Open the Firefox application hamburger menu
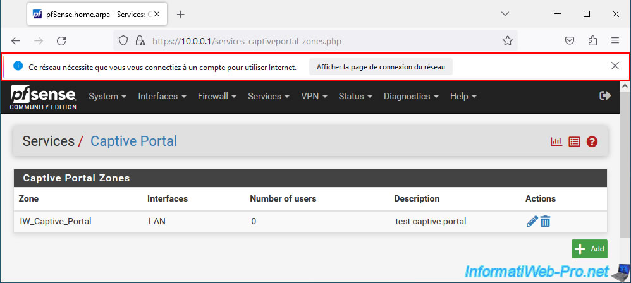The image size is (631, 283). click(x=615, y=40)
